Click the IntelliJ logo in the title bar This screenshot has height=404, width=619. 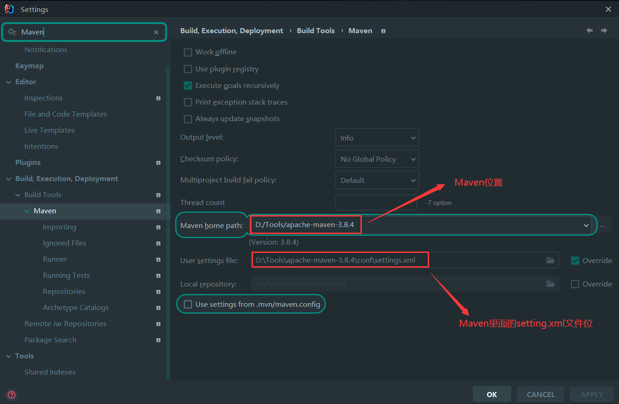coord(9,9)
